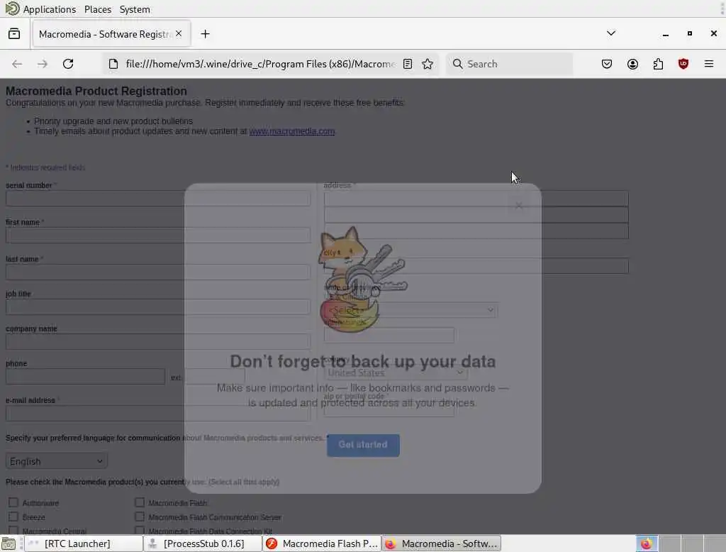Click the "Macromedia Product Registration" heading
The image size is (726, 552).
point(96,91)
